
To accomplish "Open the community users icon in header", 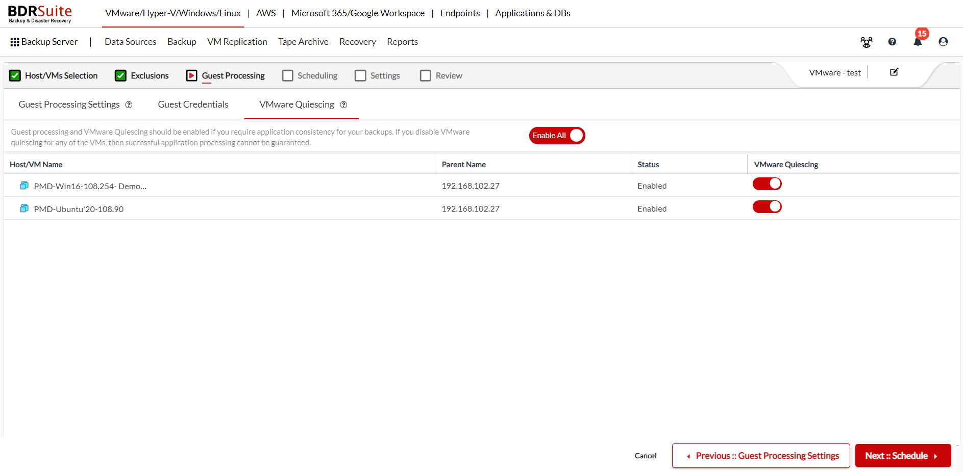I will 867,42.
